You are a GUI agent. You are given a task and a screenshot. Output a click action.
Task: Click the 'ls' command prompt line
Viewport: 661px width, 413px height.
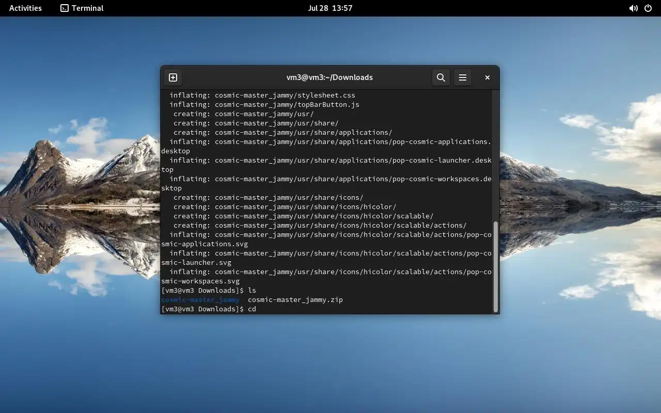(209, 291)
